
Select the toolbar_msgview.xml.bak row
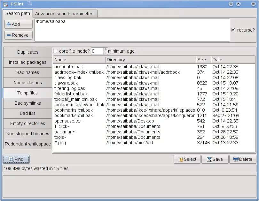[x=154, y=105]
